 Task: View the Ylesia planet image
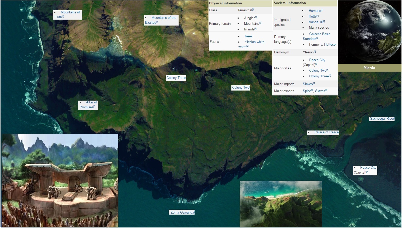370,32
